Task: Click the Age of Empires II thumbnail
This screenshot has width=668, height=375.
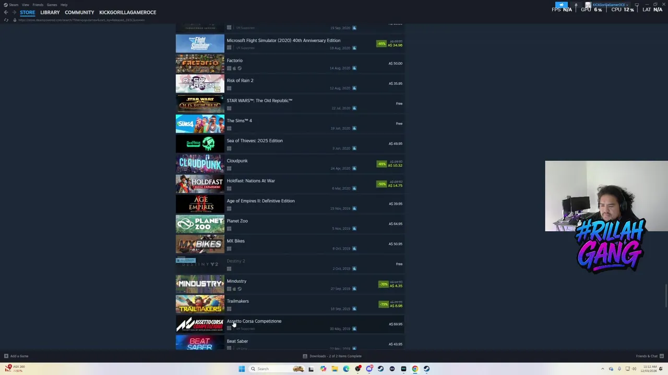Action: (200, 204)
